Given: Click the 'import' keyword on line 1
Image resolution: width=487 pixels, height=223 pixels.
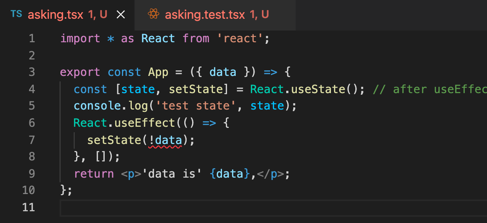Looking at the screenshot, I should (80, 39).
